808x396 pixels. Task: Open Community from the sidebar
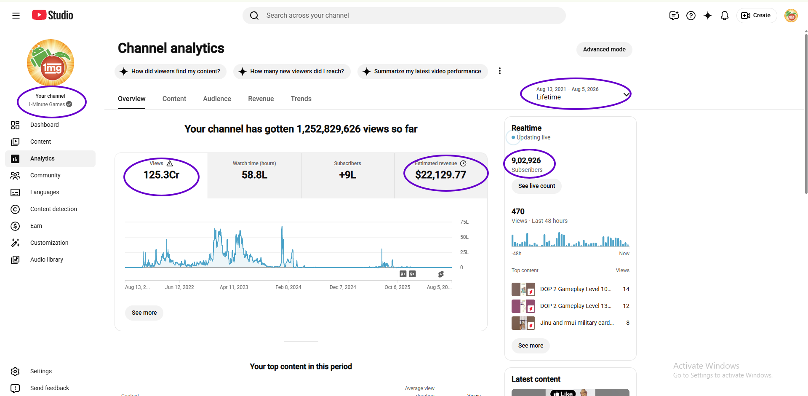pyautogui.click(x=51, y=175)
